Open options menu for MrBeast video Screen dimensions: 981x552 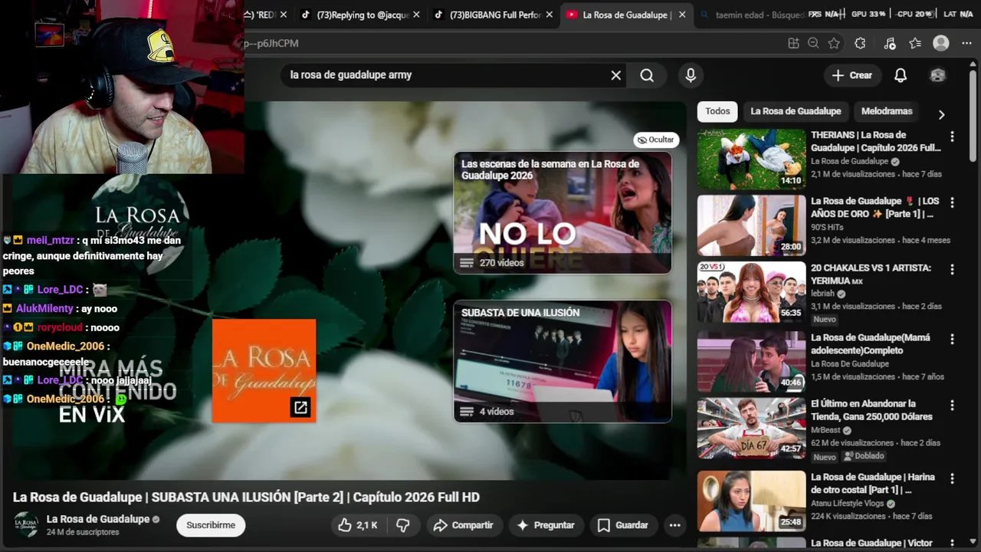[952, 405]
